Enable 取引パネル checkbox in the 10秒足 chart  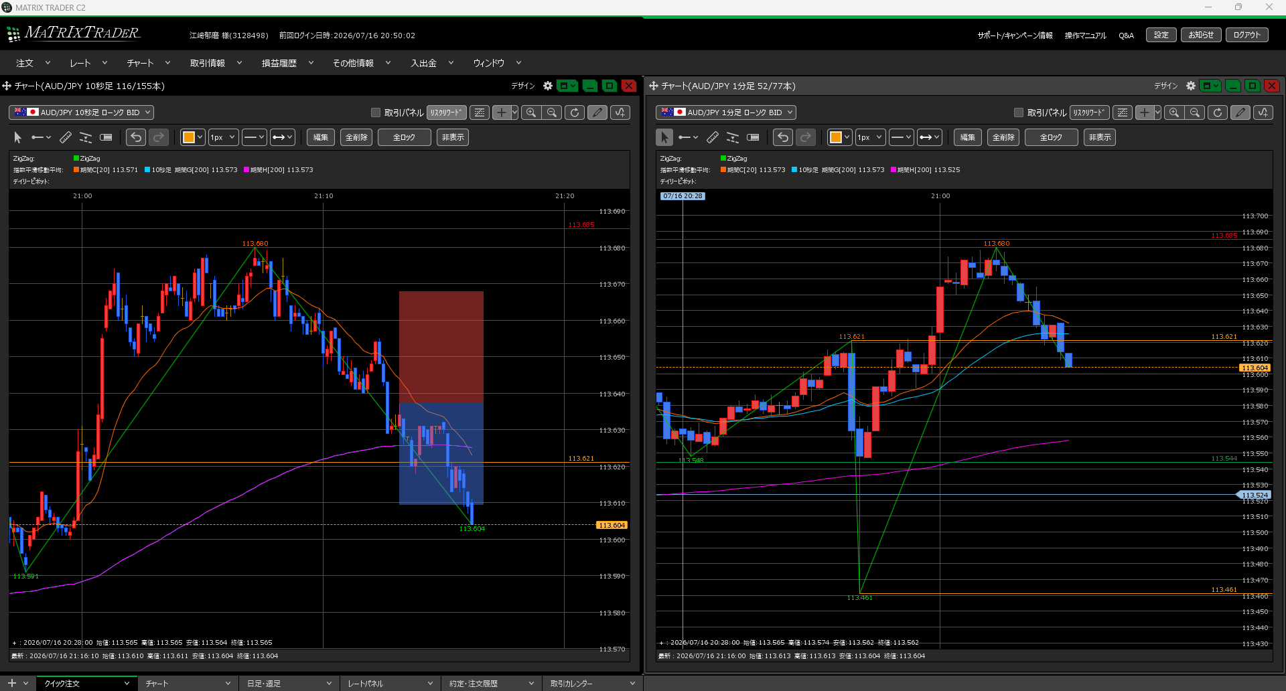[x=376, y=112]
